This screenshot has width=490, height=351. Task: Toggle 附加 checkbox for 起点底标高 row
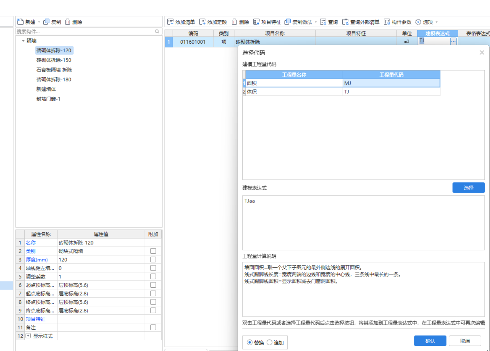pyautogui.click(x=153, y=293)
